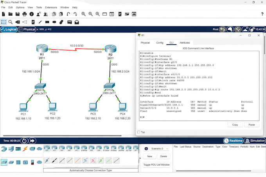Print the workspace via printer icon
266x177 pixels.
pos(25,14)
